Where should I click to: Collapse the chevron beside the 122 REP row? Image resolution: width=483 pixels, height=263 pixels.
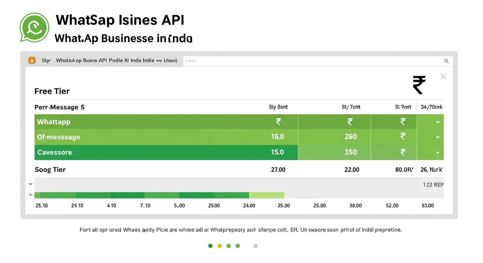[x=31, y=184]
